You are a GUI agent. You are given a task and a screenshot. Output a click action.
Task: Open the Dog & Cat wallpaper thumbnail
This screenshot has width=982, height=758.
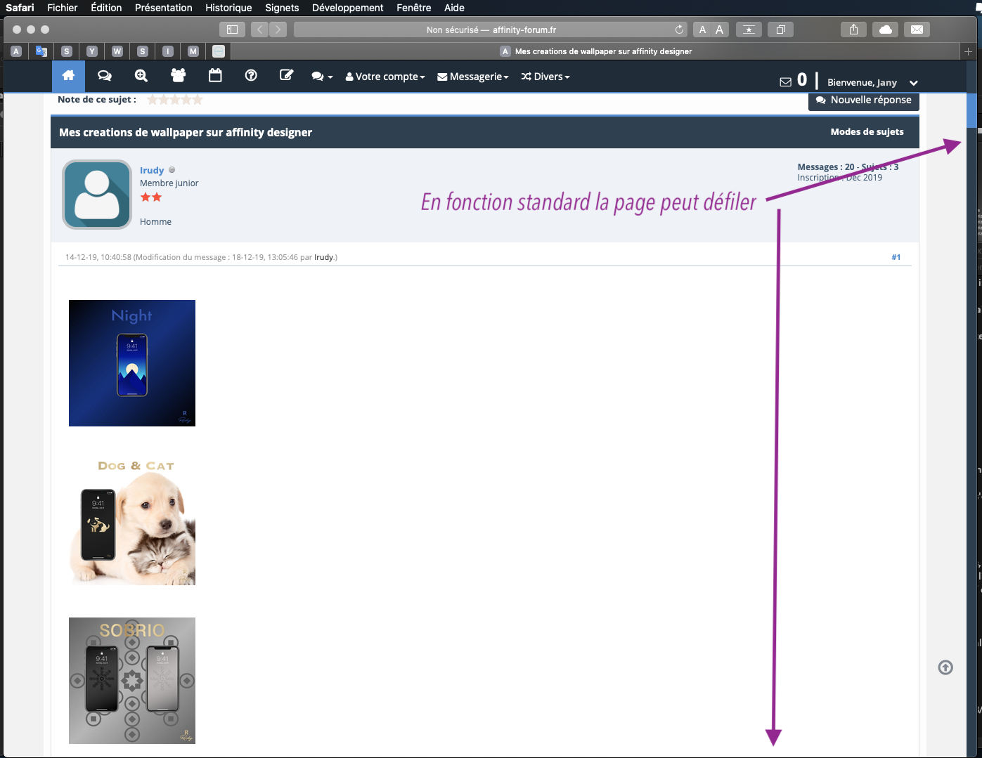coord(132,522)
